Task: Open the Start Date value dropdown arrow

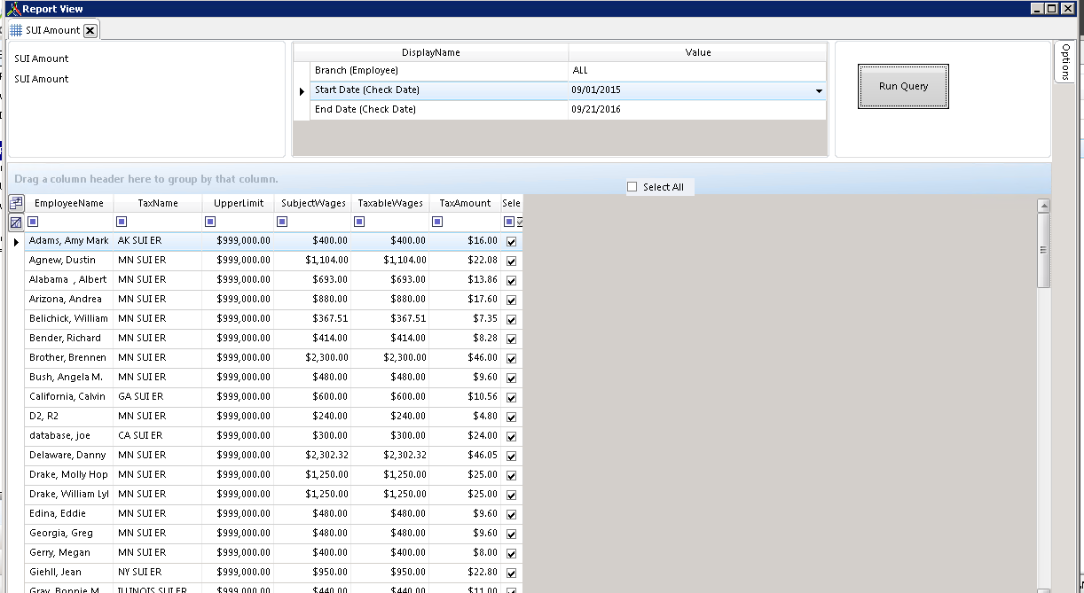Action: (818, 90)
